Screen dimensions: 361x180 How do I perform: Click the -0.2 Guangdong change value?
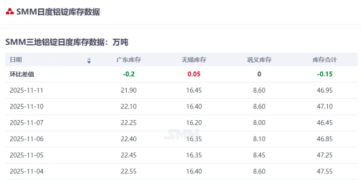pos(129,74)
